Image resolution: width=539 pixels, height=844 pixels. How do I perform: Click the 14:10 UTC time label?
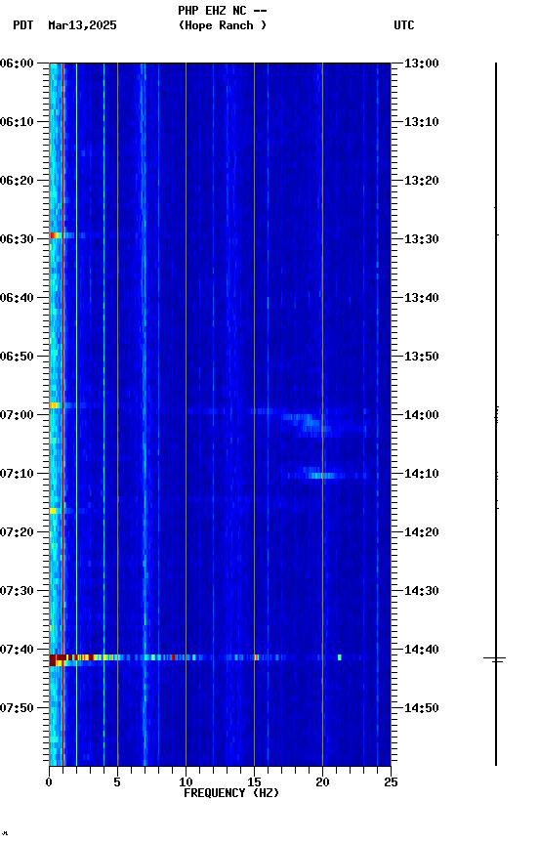pyautogui.click(x=422, y=474)
